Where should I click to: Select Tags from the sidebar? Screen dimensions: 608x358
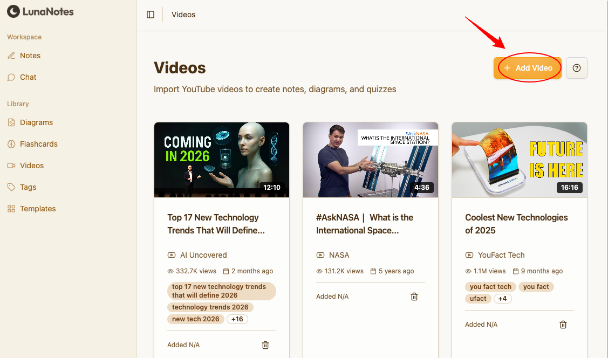(28, 187)
